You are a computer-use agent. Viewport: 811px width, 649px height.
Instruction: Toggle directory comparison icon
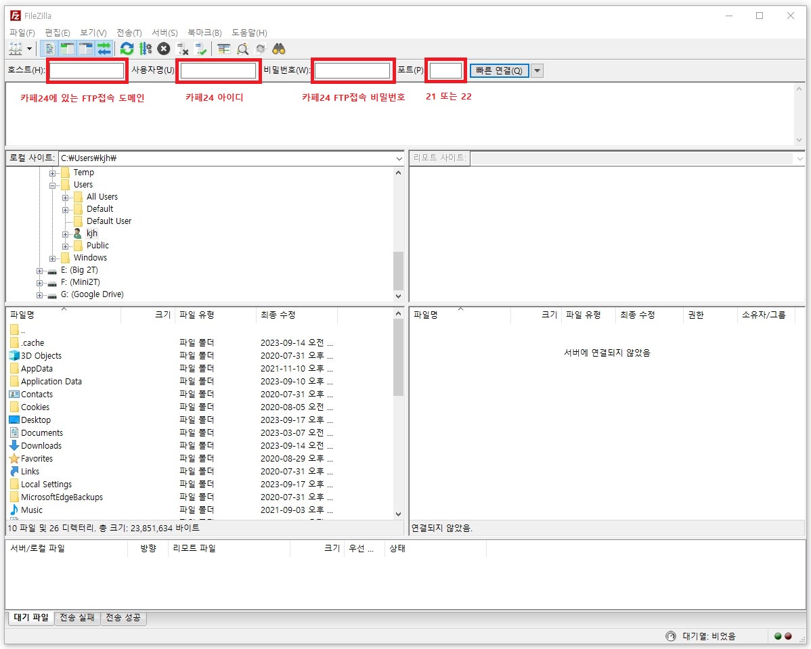point(242,49)
